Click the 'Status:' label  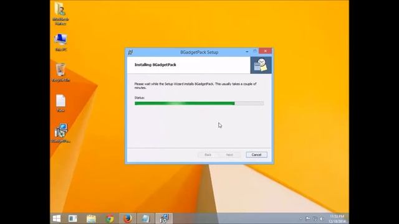point(140,98)
